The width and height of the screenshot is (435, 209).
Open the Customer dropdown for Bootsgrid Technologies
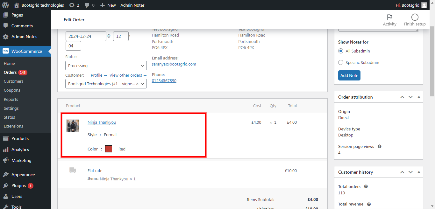tap(106, 84)
